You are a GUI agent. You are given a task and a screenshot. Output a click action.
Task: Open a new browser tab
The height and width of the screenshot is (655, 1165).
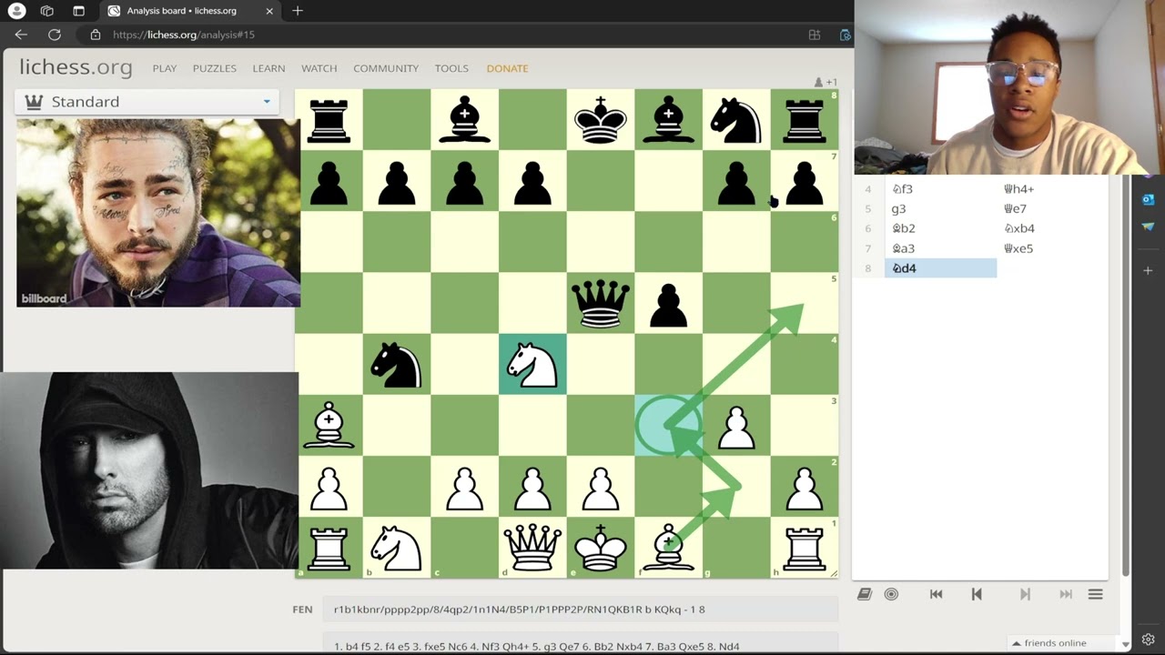click(x=298, y=11)
